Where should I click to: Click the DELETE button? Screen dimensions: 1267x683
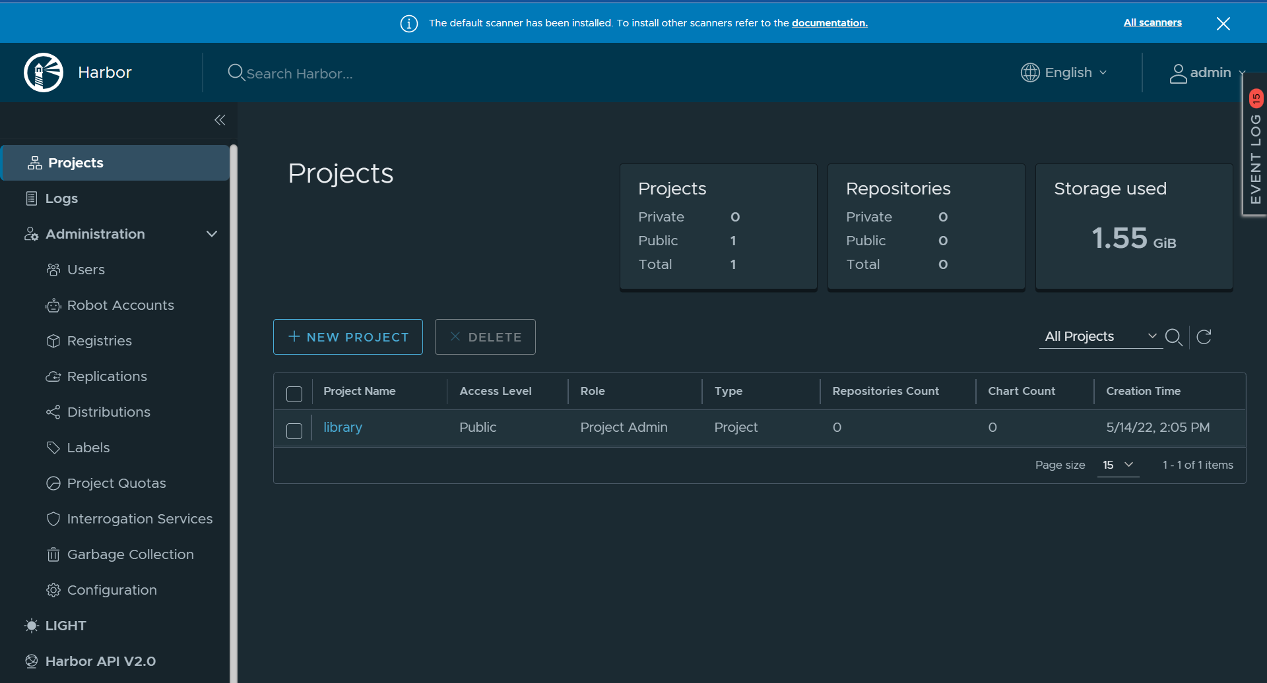(485, 337)
